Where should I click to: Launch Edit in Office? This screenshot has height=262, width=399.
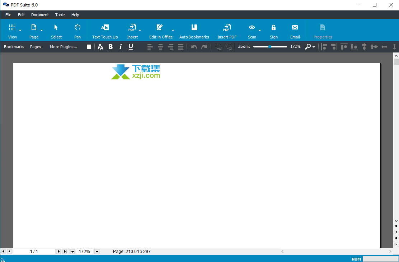[x=161, y=31]
